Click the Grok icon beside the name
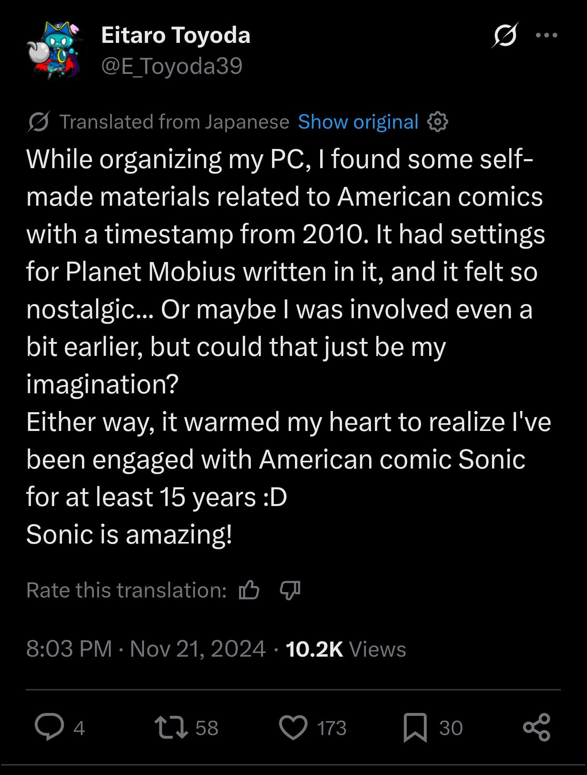587x775 pixels. pyautogui.click(x=505, y=36)
